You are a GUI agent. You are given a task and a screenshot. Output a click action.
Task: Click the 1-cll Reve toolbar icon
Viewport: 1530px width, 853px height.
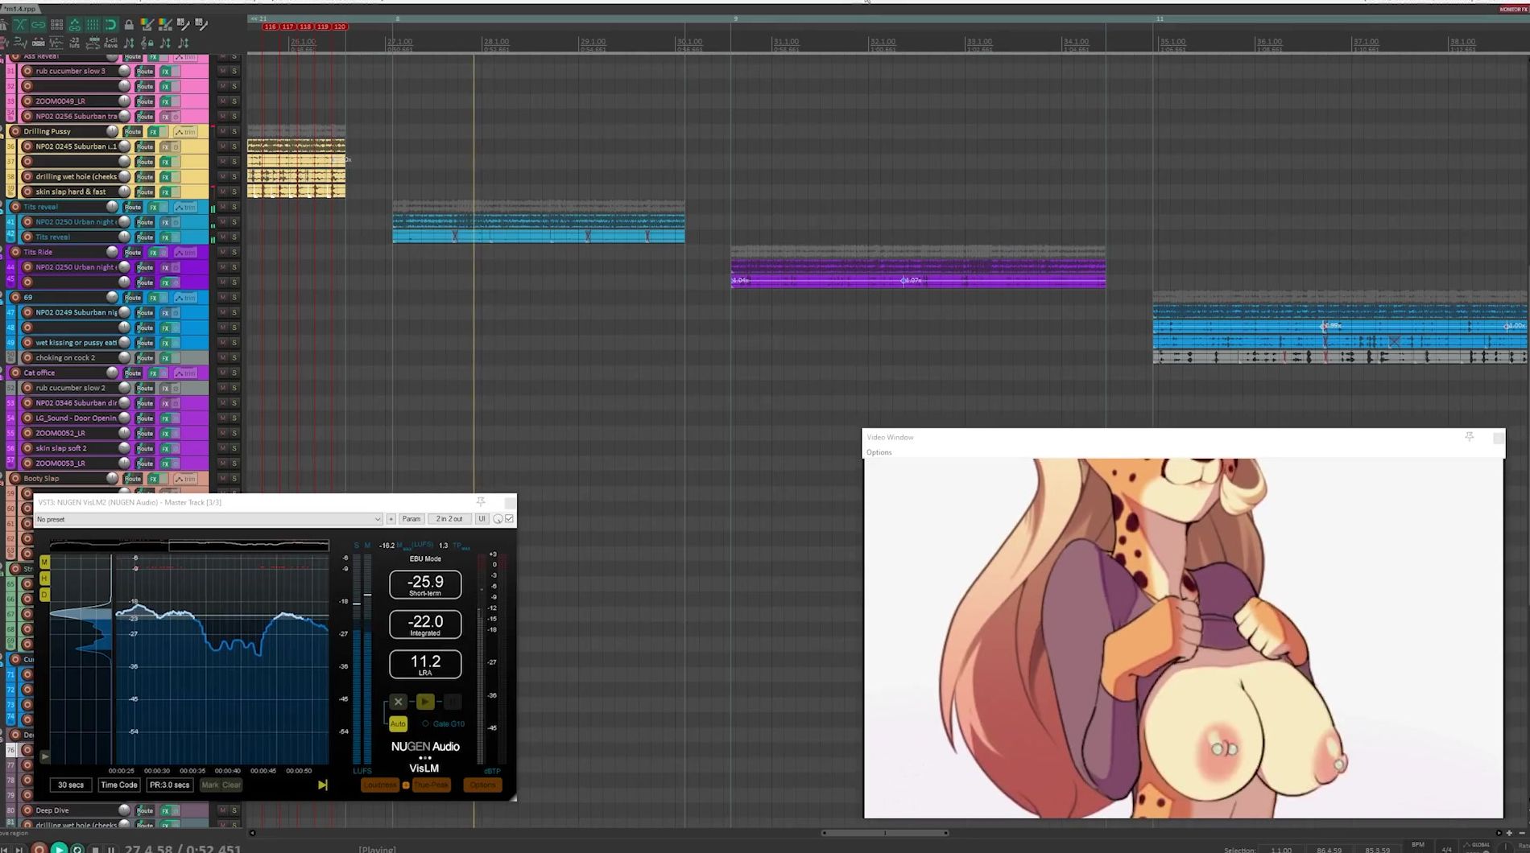coord(110,43)
